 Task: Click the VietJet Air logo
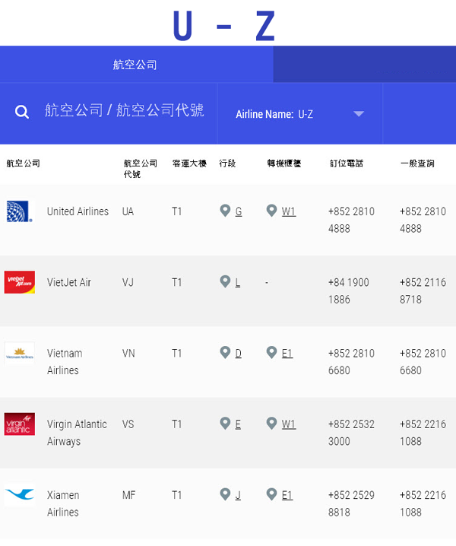[x=20, y=282]
